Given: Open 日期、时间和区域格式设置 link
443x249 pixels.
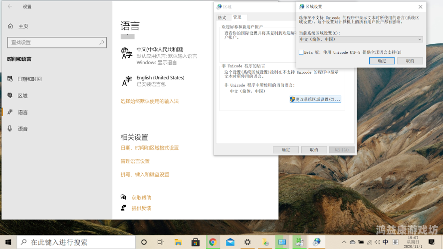Looking at the screenshot, I should [x=150, y=148].
